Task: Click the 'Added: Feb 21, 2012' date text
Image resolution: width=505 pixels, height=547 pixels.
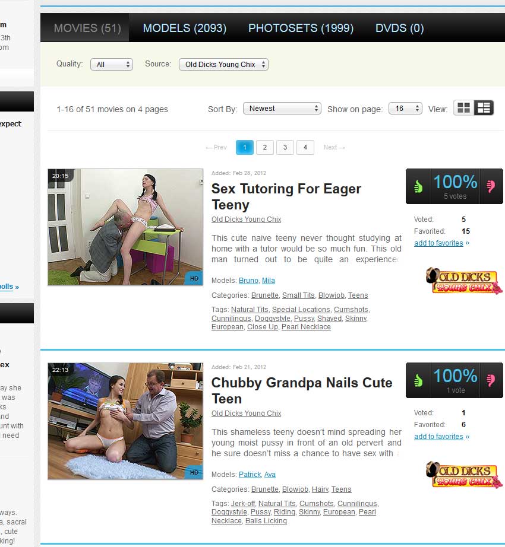Action: pos(238,367)
